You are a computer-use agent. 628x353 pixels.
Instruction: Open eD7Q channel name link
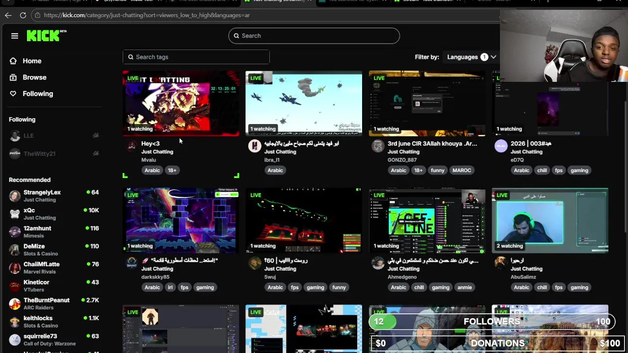[517, 160]
